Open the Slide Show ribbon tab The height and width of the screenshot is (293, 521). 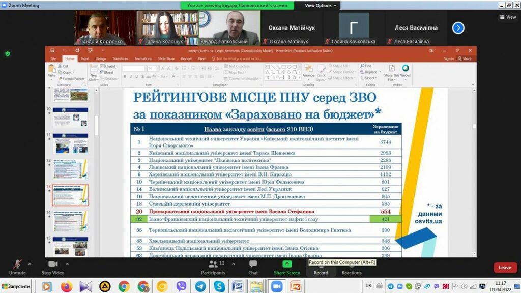pos(166,58)
